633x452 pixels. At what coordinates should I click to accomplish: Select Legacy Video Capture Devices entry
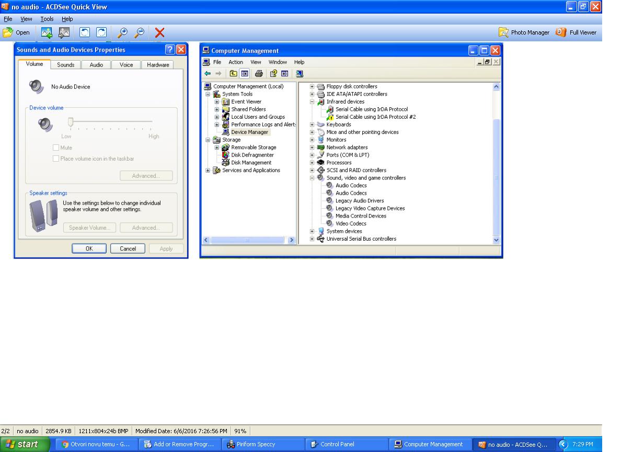tap(370, 208)
